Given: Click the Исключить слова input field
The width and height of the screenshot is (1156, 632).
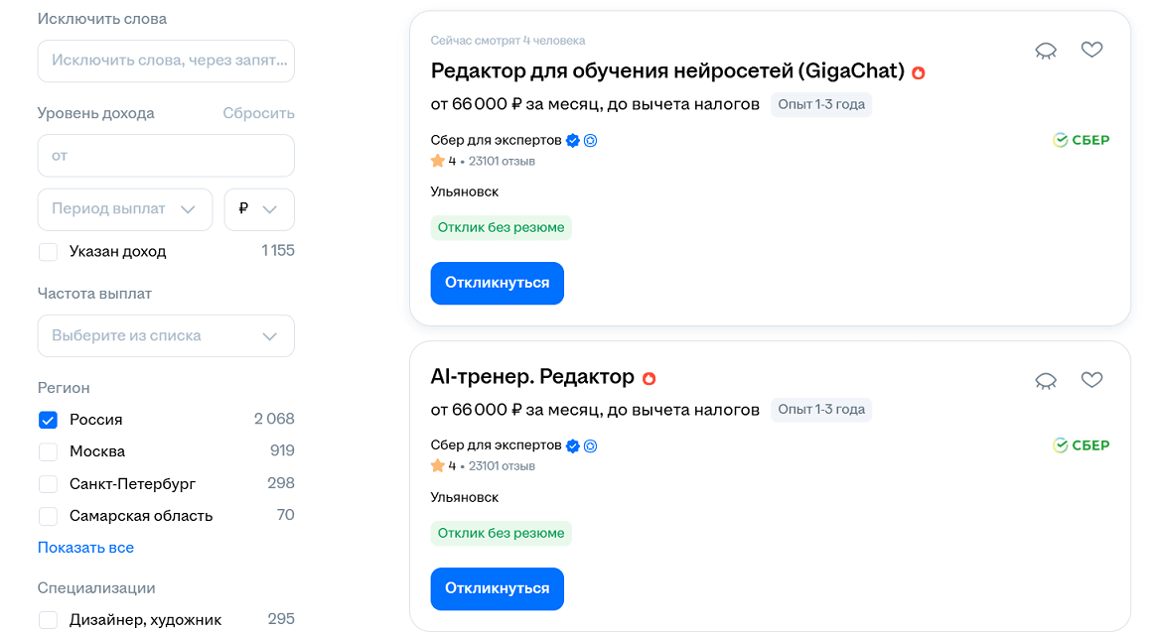Looking at the screenshot, I should pos(166,61).
